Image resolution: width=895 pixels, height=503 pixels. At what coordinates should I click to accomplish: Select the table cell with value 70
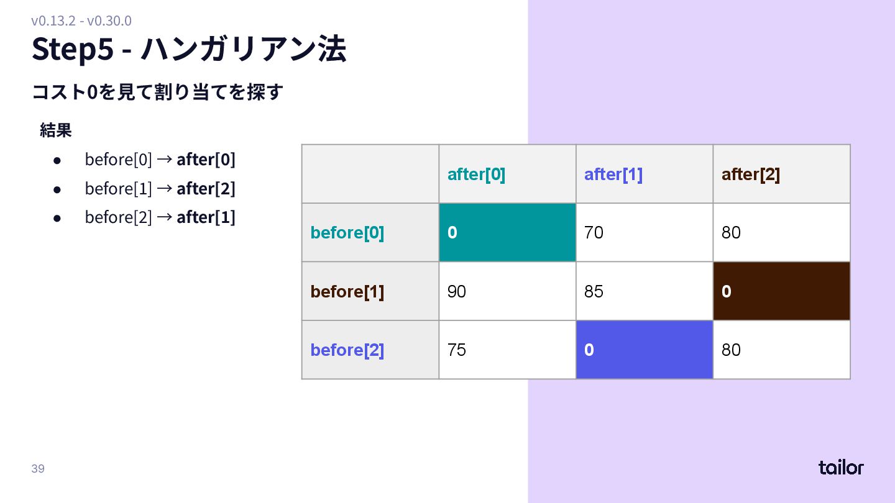click(644, 232)
